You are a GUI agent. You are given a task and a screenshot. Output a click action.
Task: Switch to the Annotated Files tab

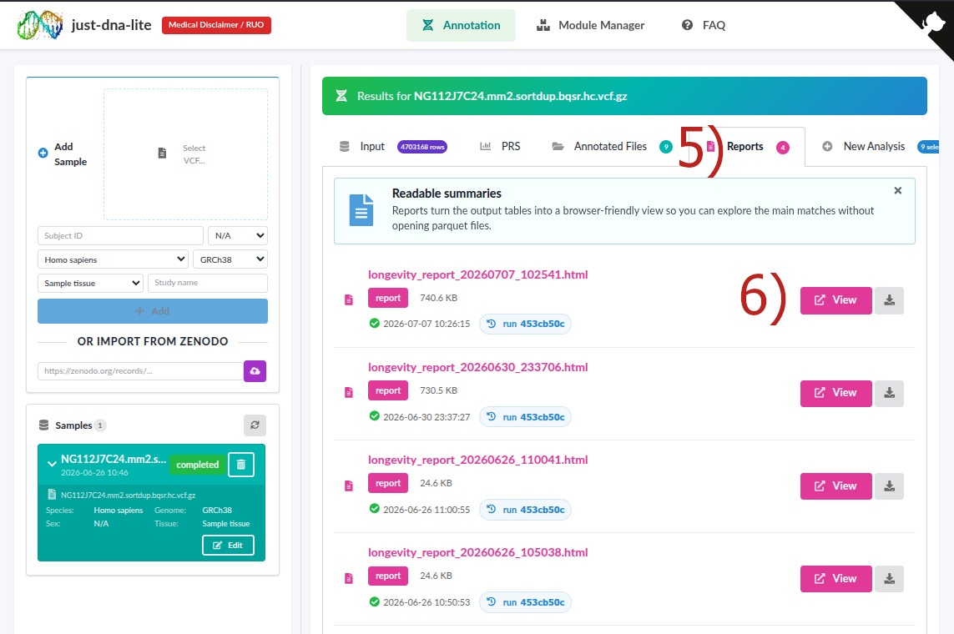coord(609,147)
